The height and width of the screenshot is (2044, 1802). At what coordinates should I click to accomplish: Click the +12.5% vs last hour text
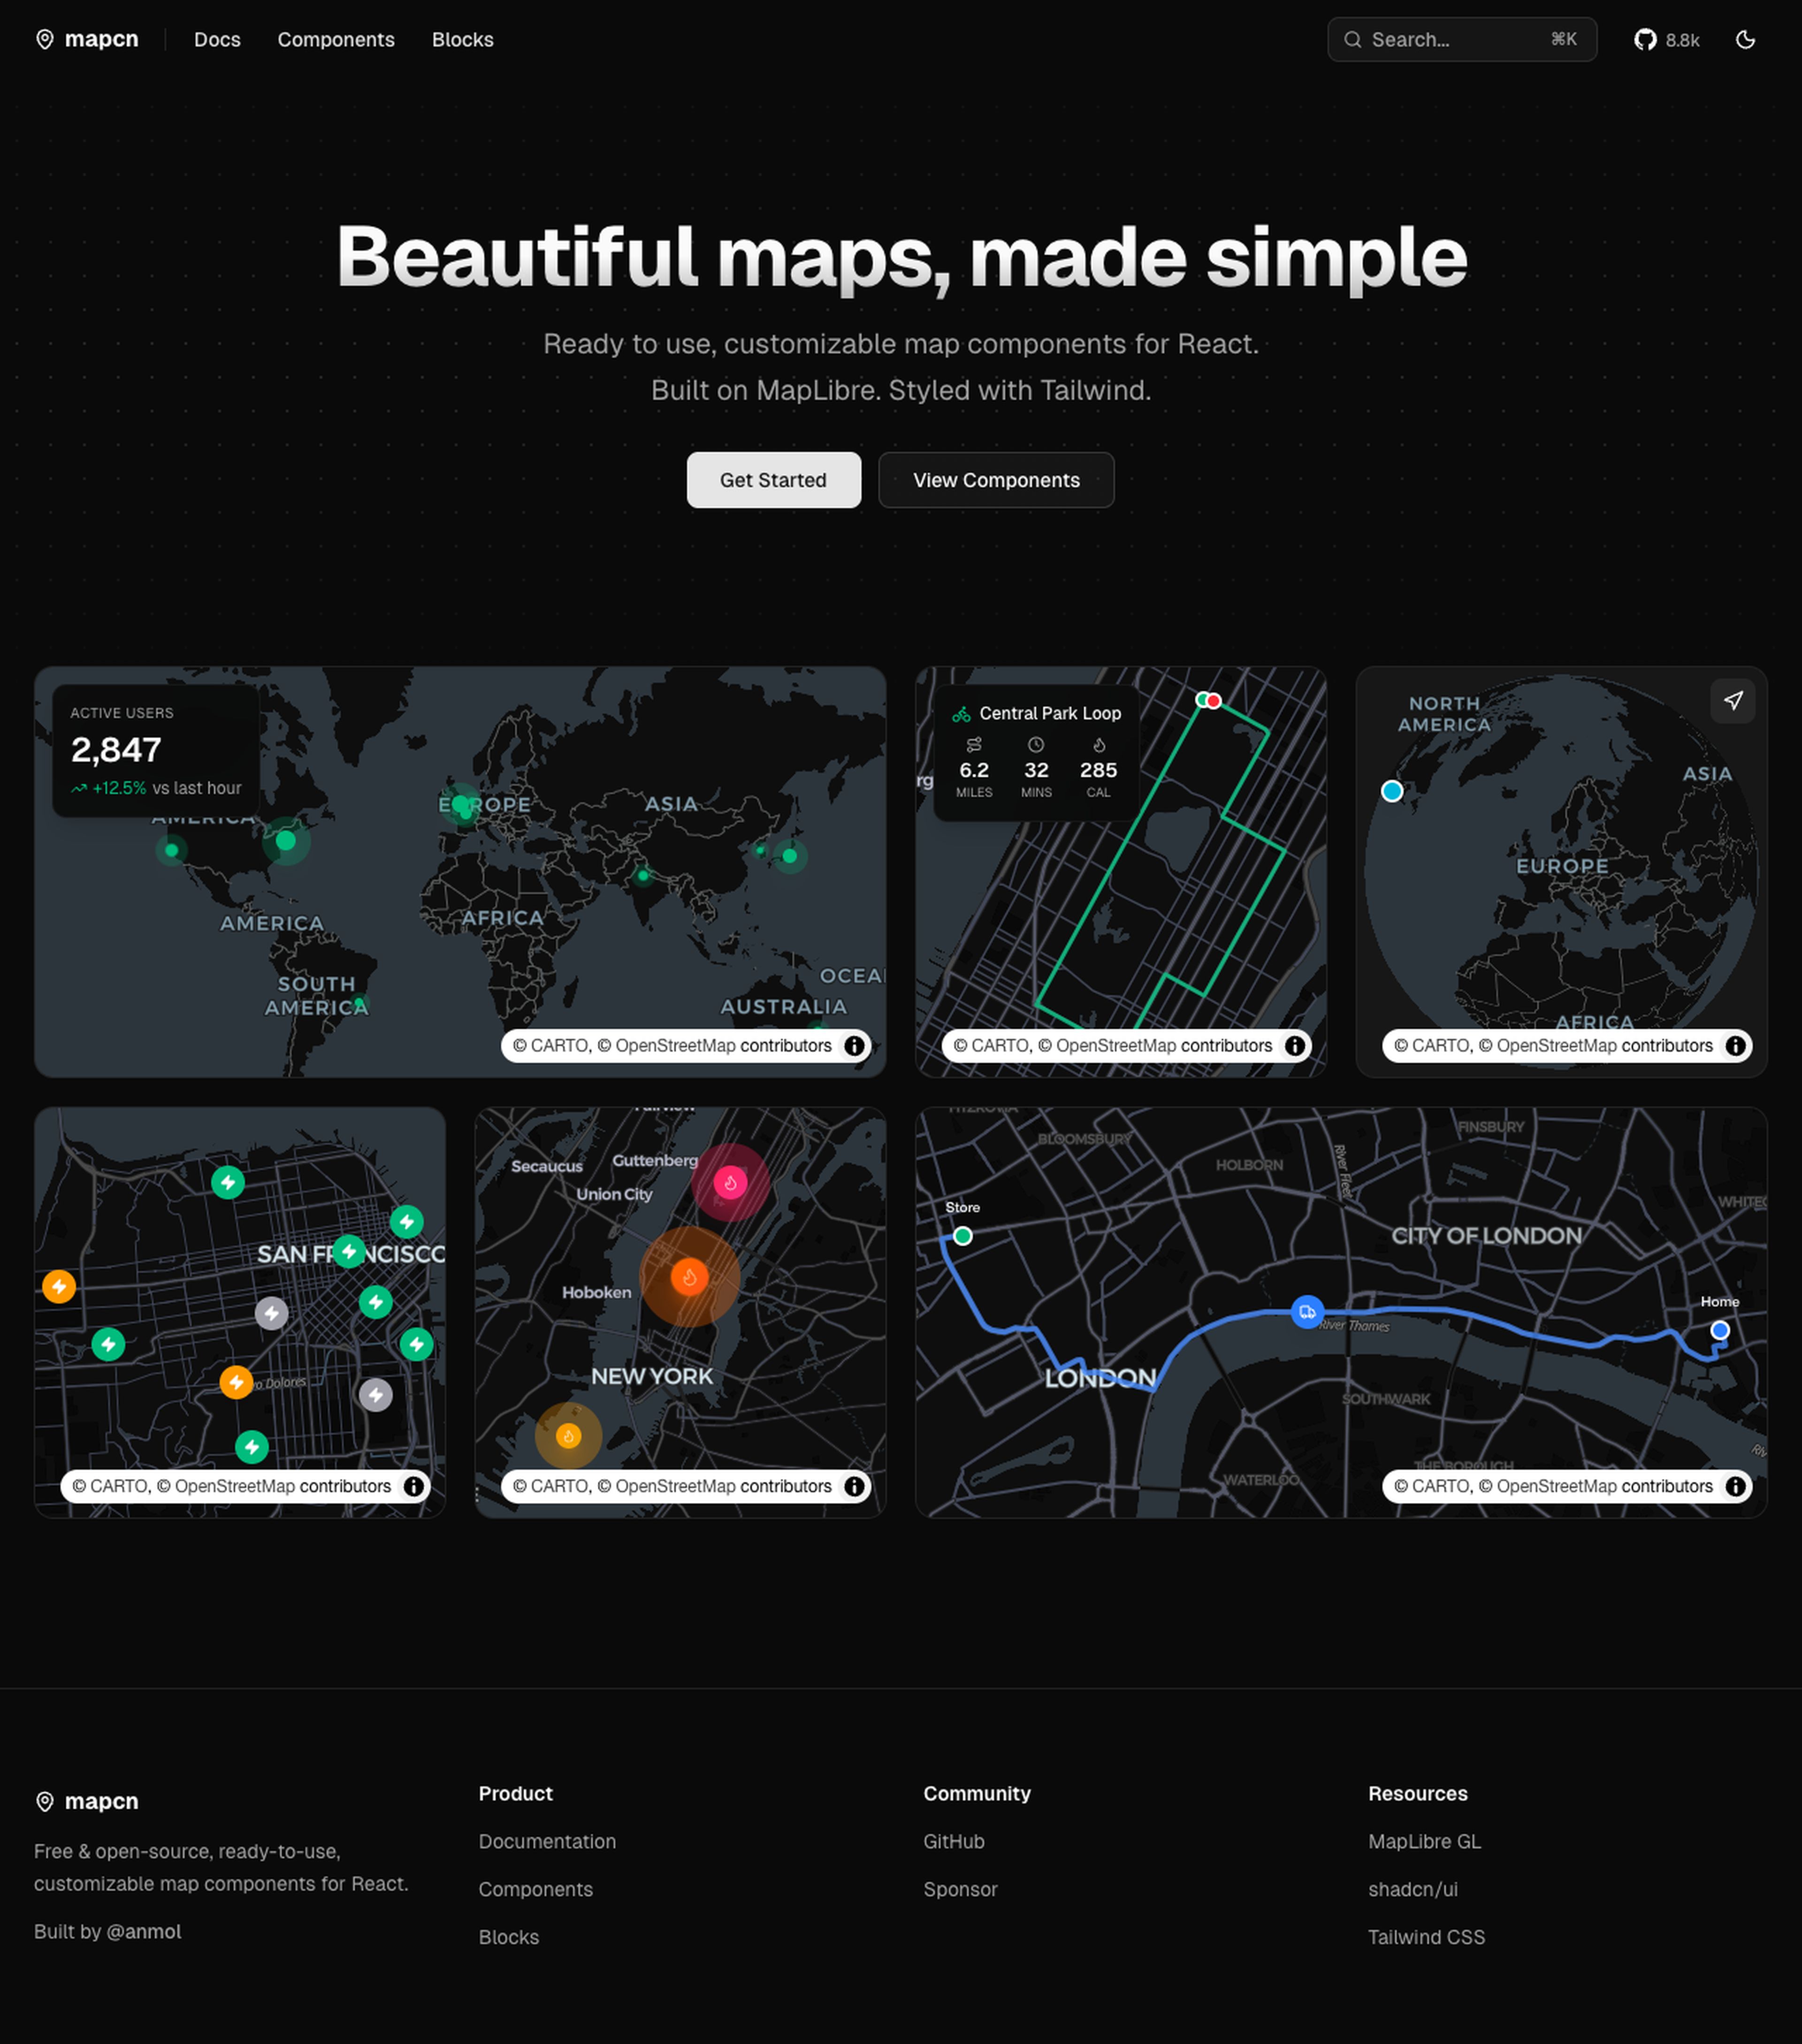point(156,788)
